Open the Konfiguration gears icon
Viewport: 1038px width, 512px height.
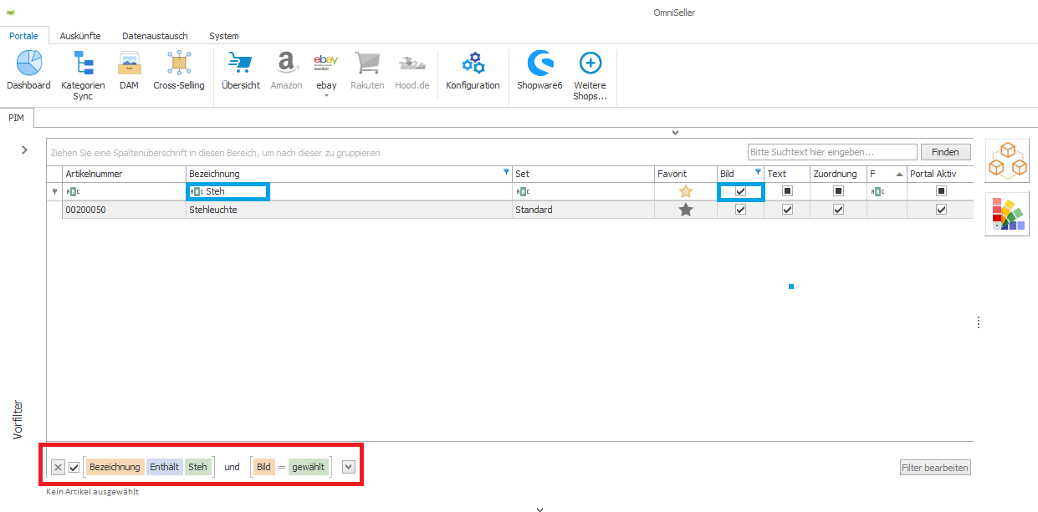coord(473,64)
